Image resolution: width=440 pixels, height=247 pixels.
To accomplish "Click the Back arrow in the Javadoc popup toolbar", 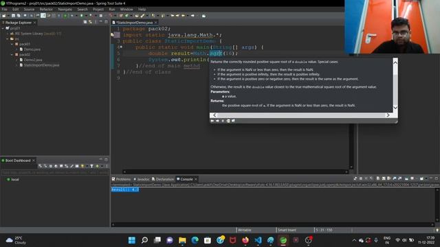I will click(212, 121).
